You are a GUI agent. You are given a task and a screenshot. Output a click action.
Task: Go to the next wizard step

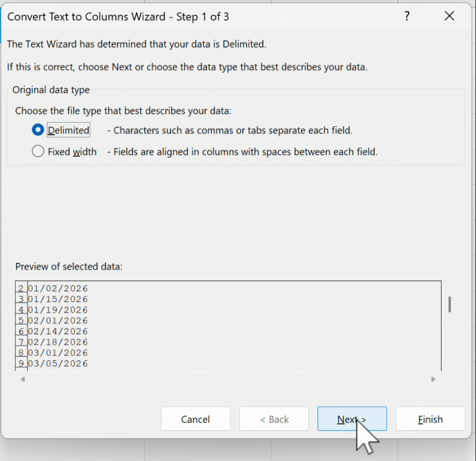(x=352, y=419)
